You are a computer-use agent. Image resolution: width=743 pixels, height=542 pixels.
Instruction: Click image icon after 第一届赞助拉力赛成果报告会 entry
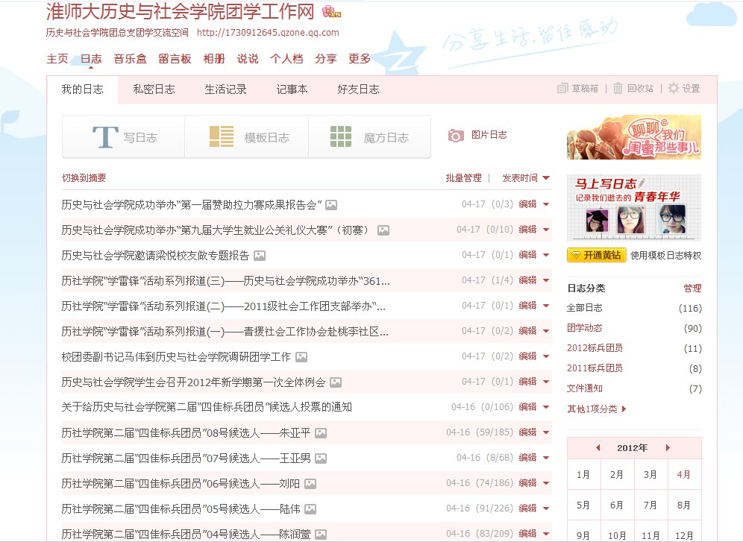331,205
